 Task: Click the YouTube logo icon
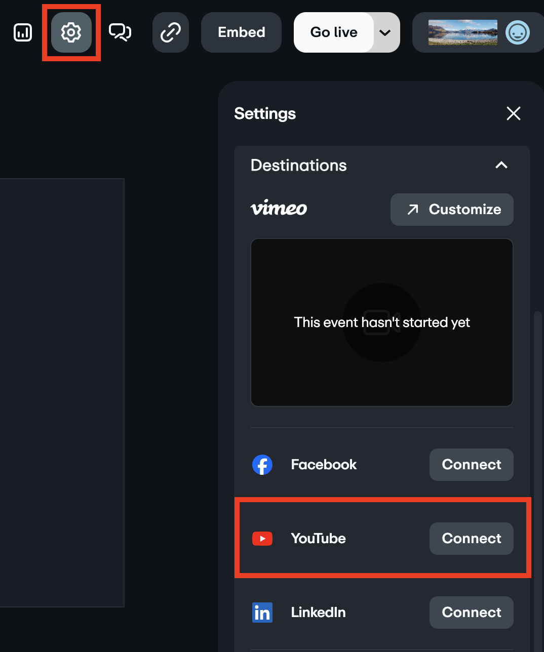click(x=262, y=539)
